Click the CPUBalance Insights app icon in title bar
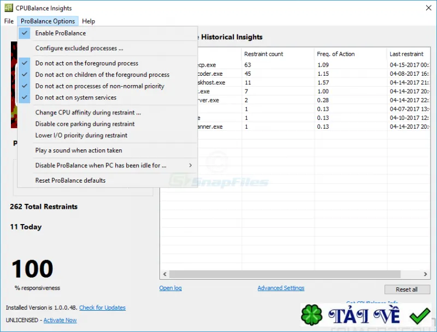Viewport: 437px width, 332px height. tap(9, 8)
